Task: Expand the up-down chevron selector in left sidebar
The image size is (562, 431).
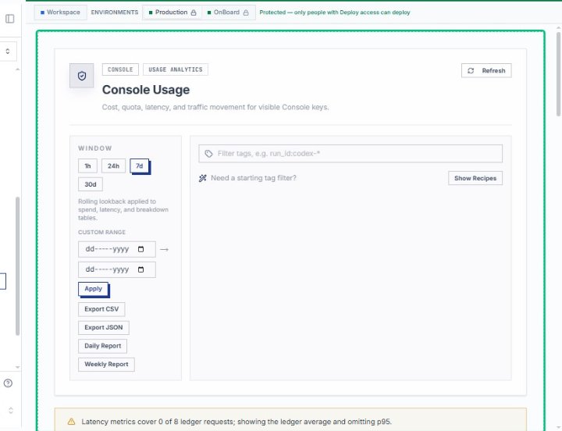Action: [x=8, y=52]
